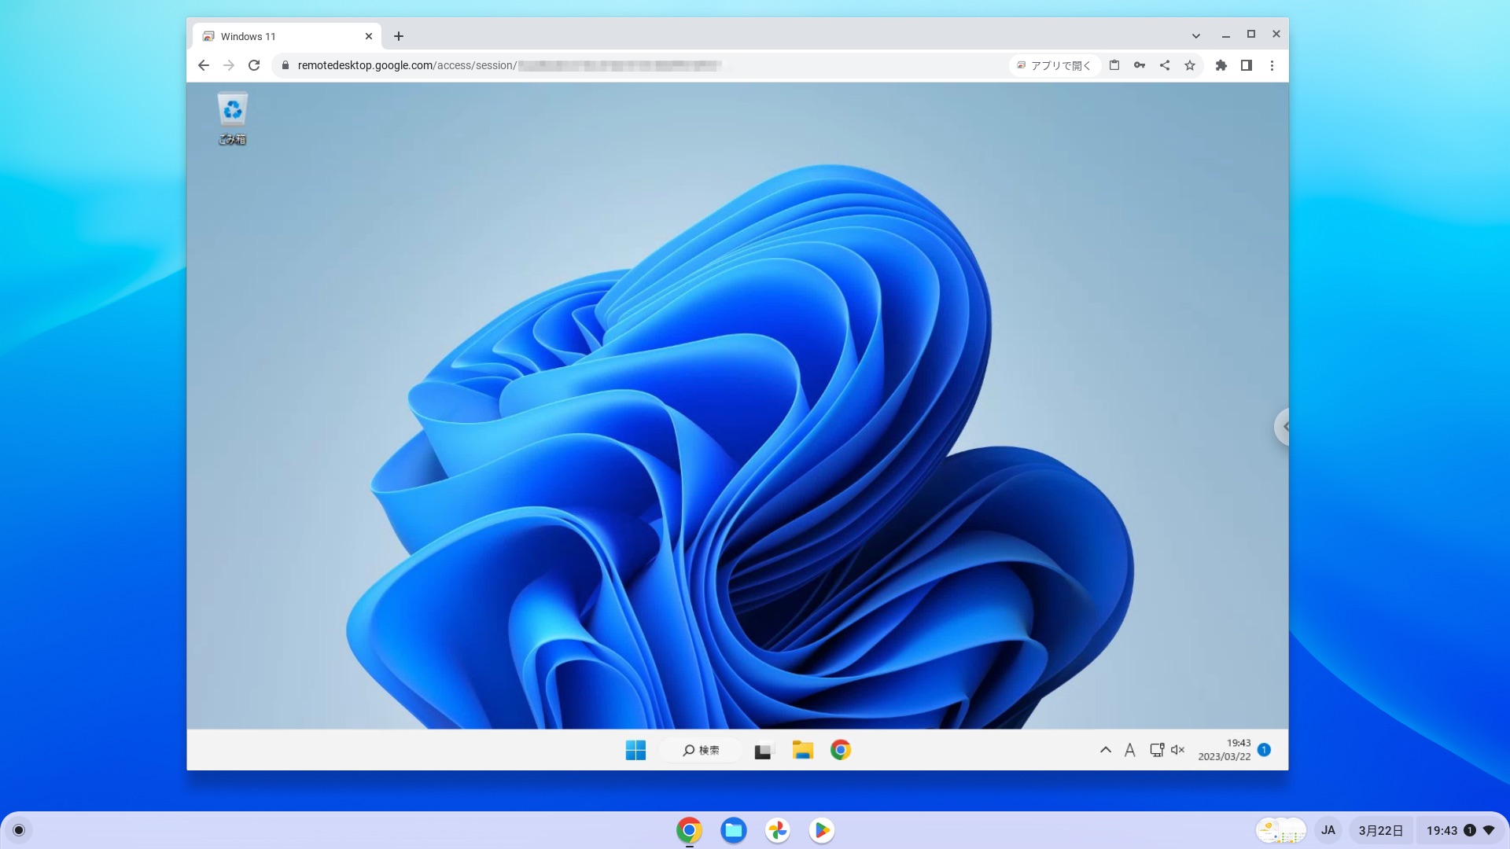Open the Windows clock showing 2023/03/22
This screenshot has height=849, width=1510.
[1224, 750]
